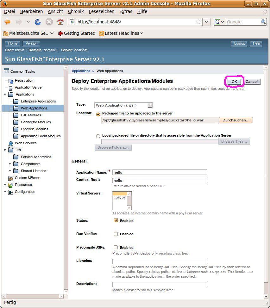Click OK to deploy the application
The height and width of the screenshot is (308, 270).
pos(234,82)
